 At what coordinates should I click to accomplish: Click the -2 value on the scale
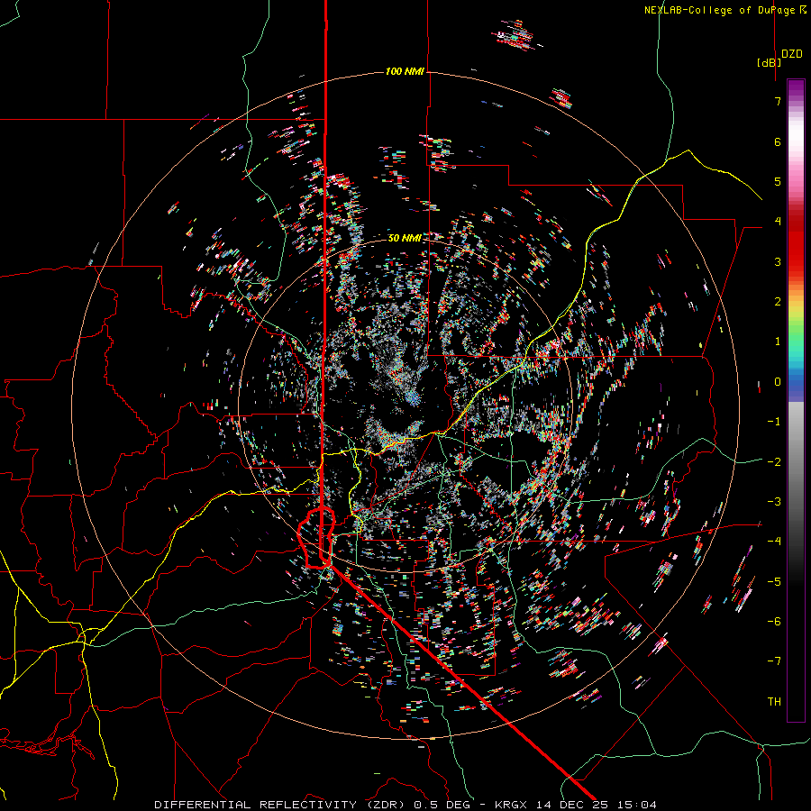[774, 462]
